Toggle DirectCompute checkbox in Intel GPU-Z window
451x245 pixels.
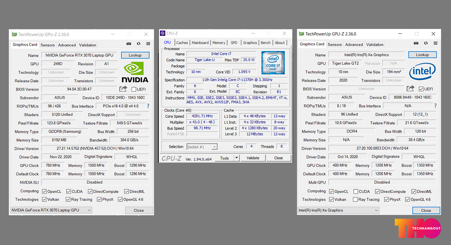tap(377, 192)
